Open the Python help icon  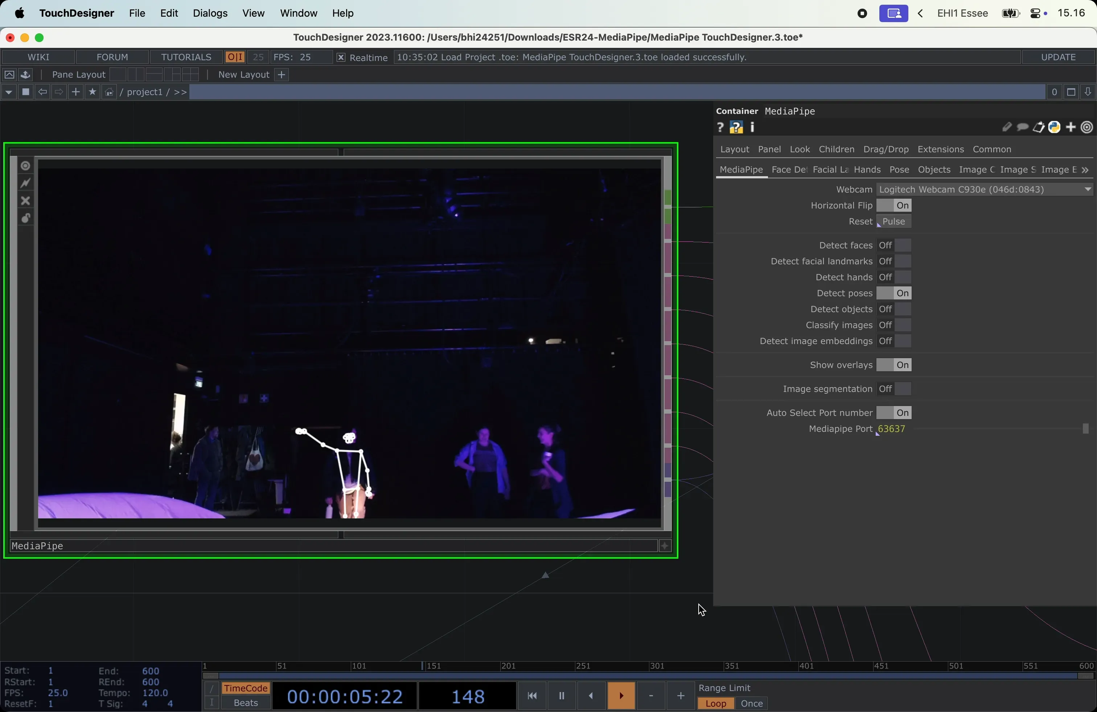pos(736,128)
